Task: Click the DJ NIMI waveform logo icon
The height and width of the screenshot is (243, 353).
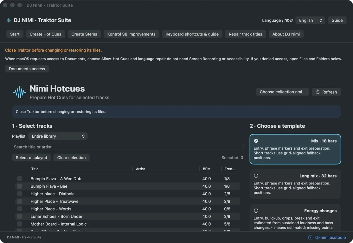Action: point(9,20)
